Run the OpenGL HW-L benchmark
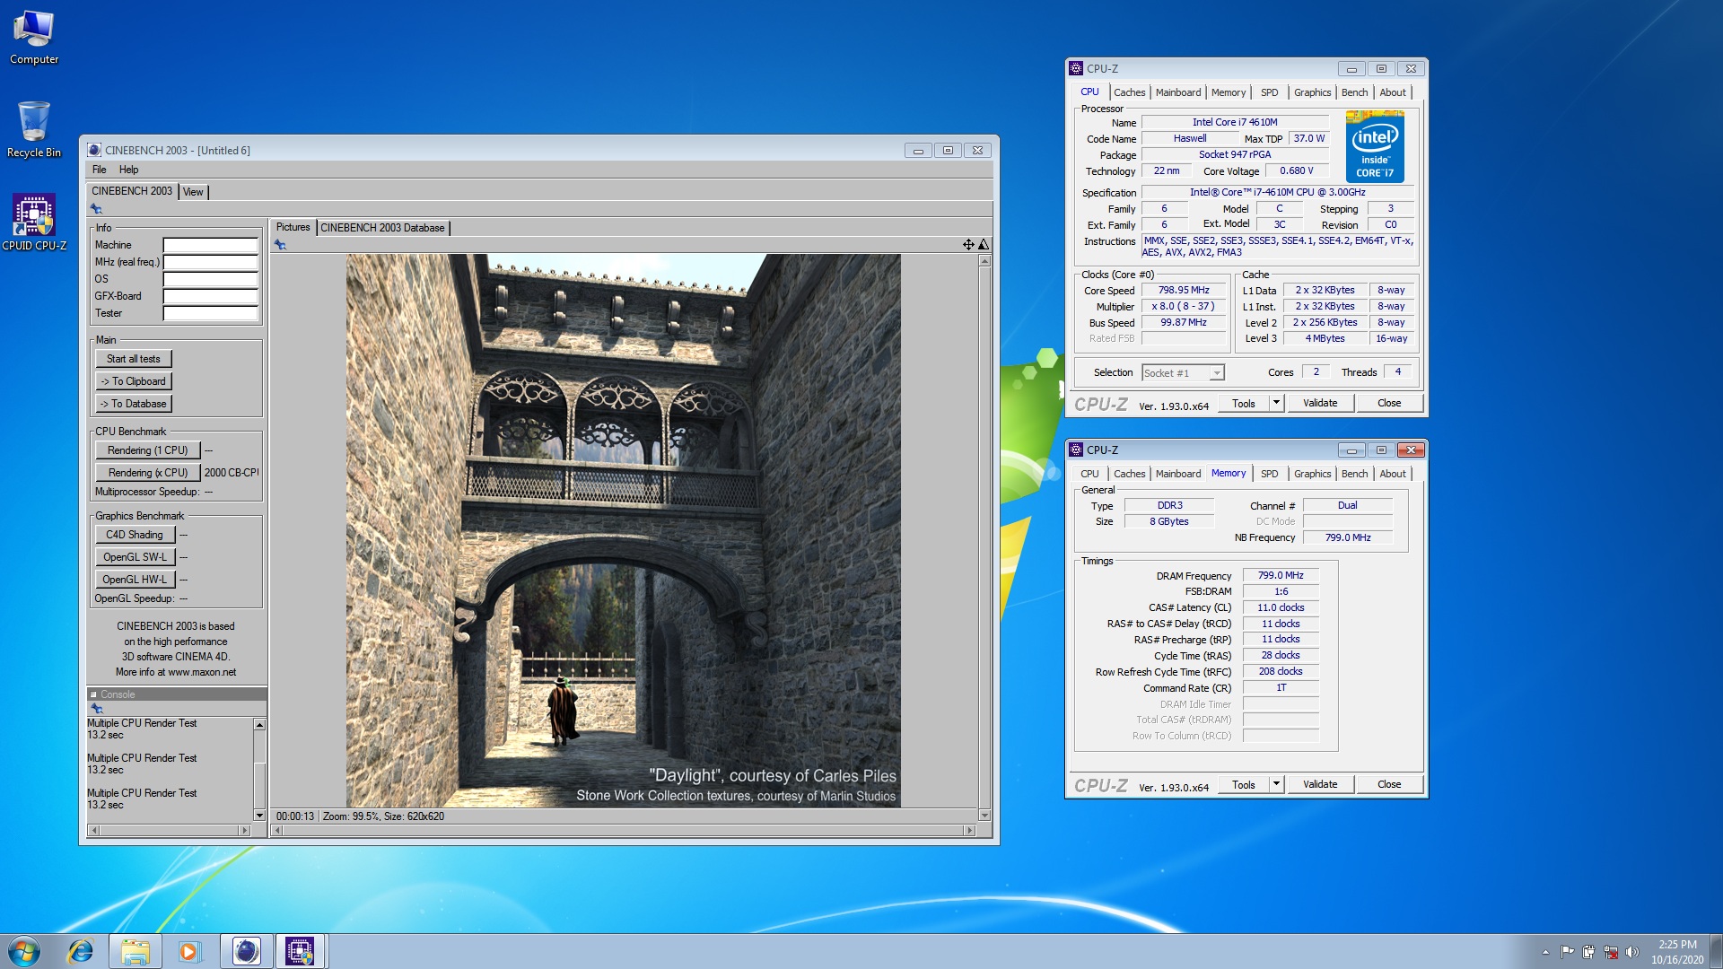This screenshot has height=969, width=1723. [135, 580]
